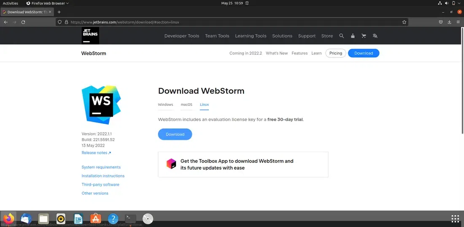The height and width of the screenshot is (227, 464).
Task: Open the Release notes link
Action: pyautogui.click(x=96, y=153)
